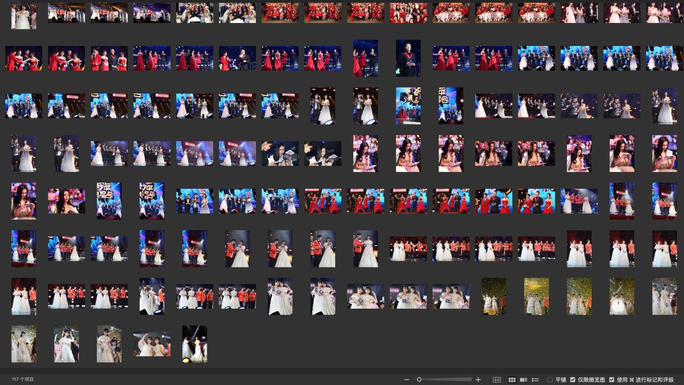Switch to details view mode
This screenshot has width=684, height=385.
click(524, 380)
